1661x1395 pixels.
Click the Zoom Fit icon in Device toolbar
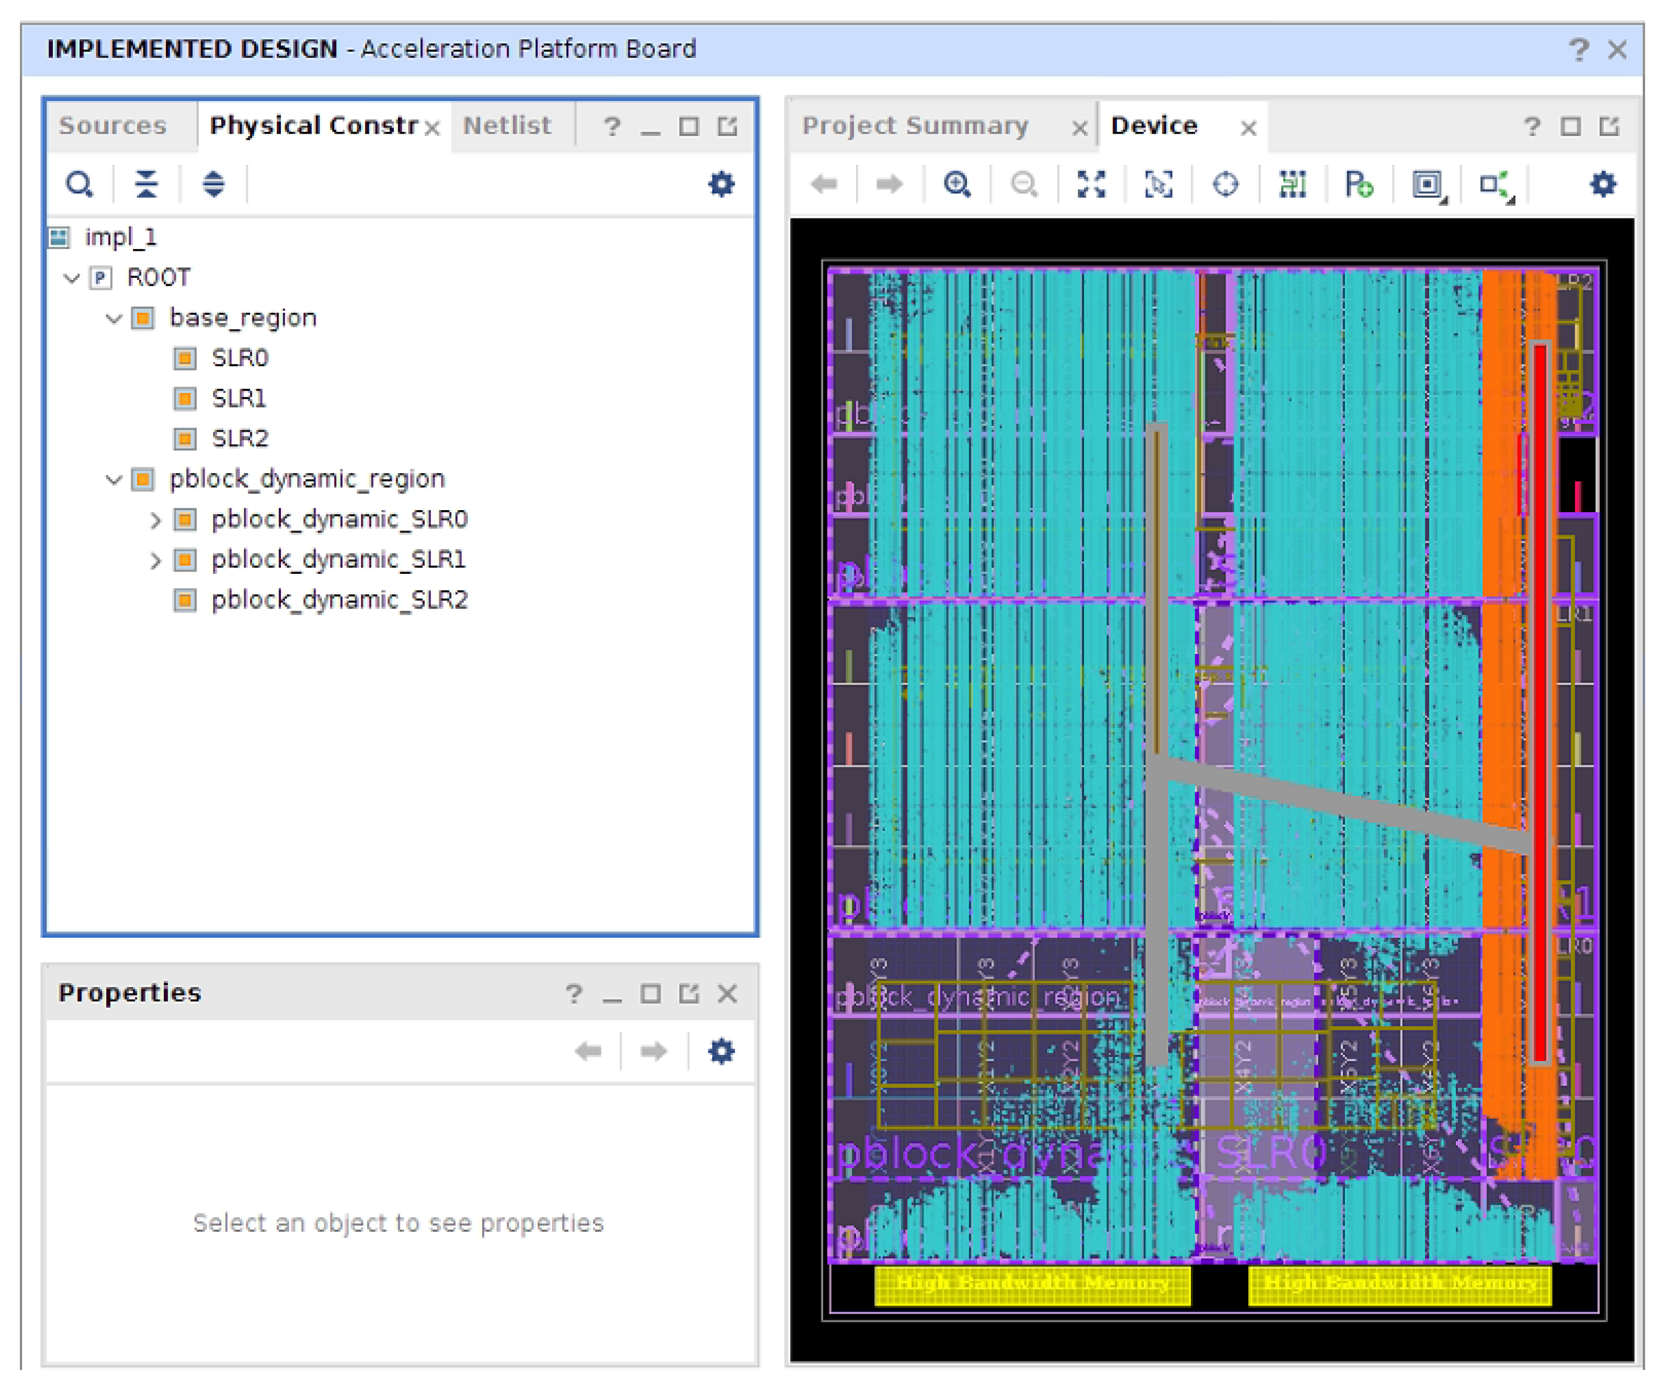coord(1091,184)
